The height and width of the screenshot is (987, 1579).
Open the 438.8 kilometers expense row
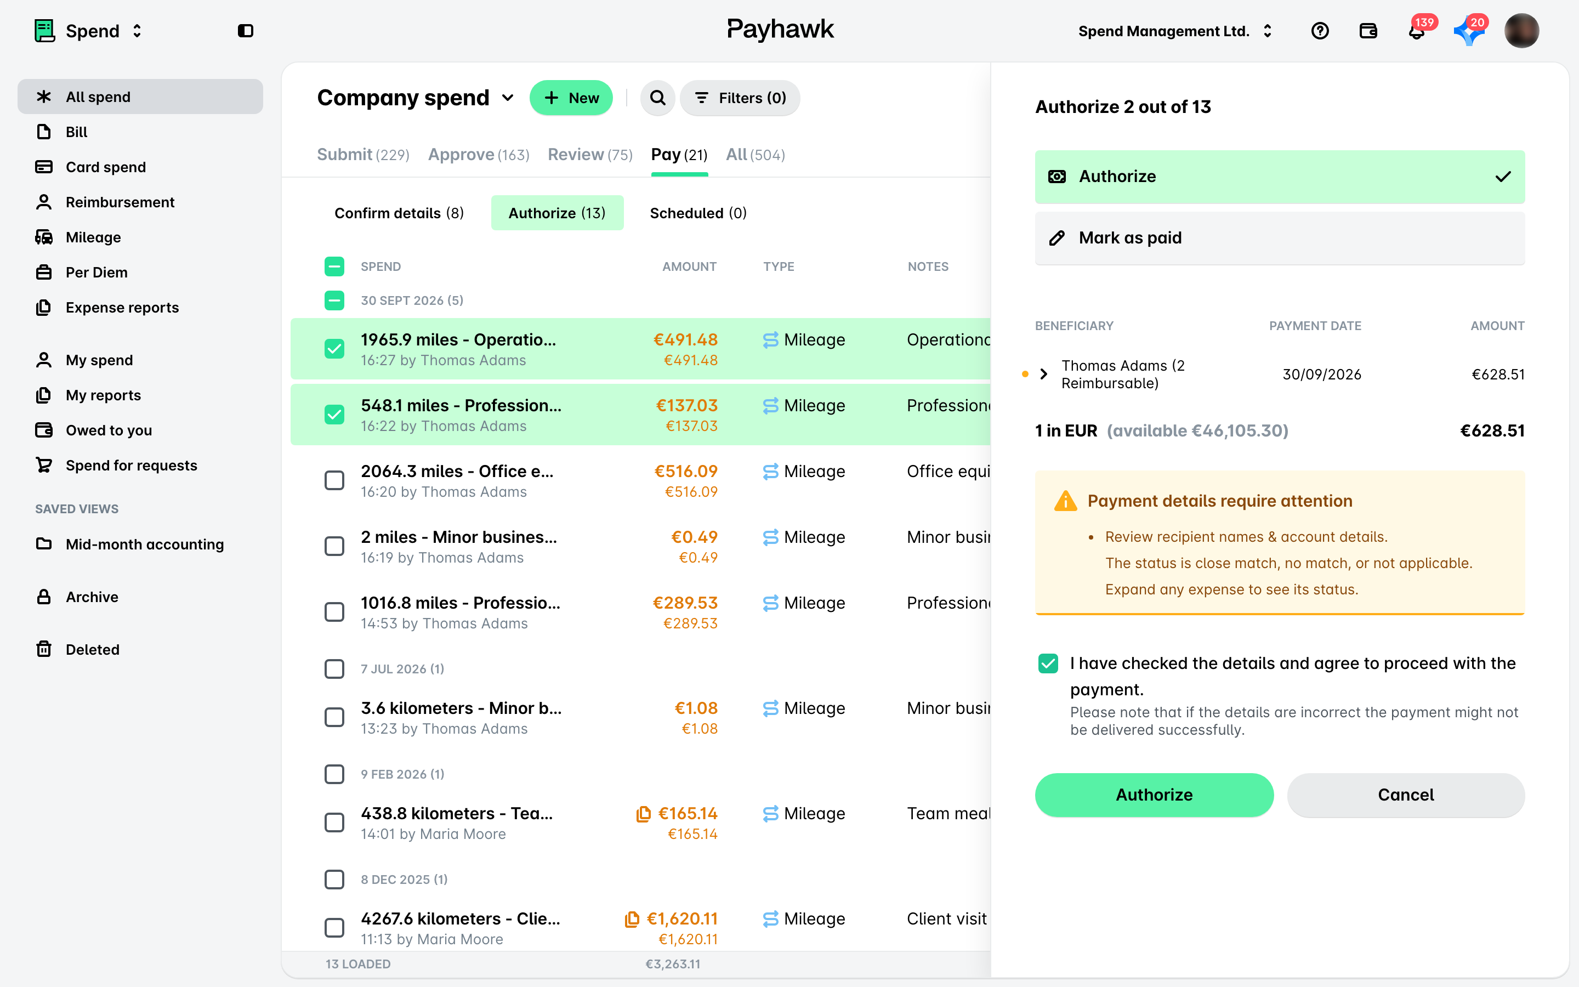coord(640,822)
